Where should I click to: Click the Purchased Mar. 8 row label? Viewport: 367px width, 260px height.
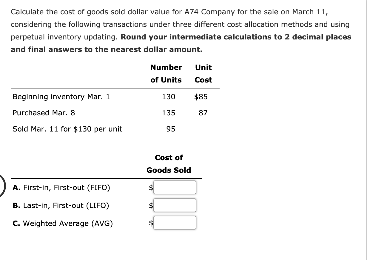44,113
